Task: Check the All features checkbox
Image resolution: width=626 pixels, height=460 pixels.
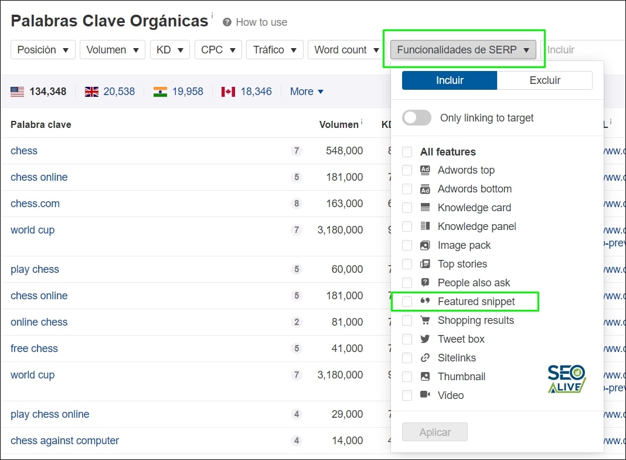Action: click(x=407, y=151)
